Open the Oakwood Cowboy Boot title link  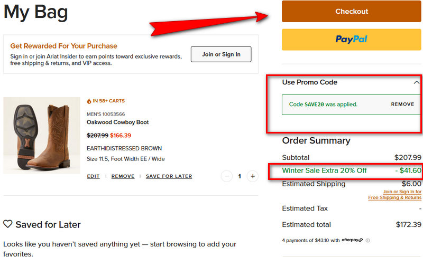pyautogui.click(x=117, y=122)
